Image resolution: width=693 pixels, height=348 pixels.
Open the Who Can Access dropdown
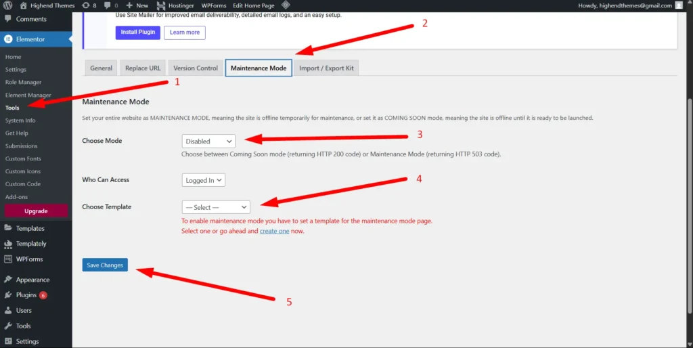coord(203,180)
